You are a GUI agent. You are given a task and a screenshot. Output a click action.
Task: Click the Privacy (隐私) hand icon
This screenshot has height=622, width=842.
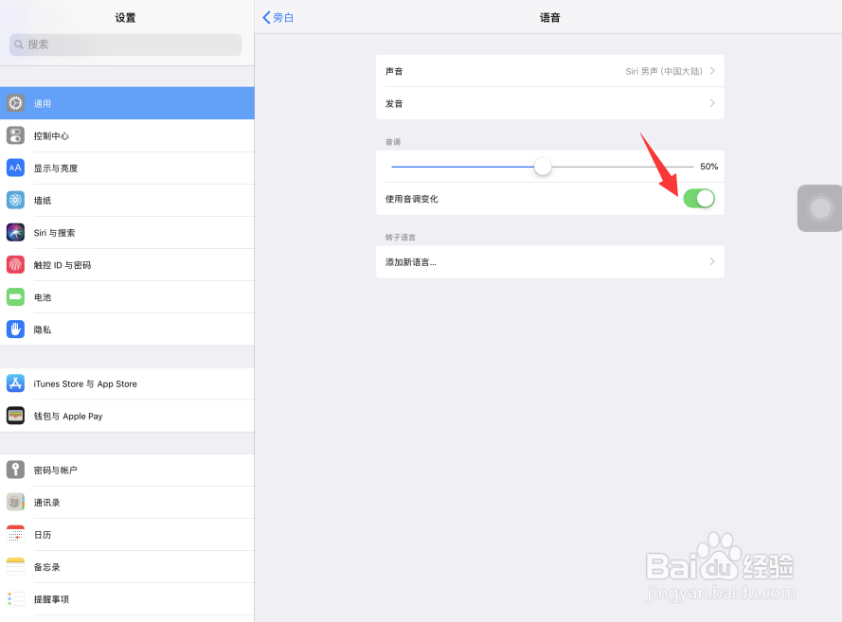(x=15, y=329)
